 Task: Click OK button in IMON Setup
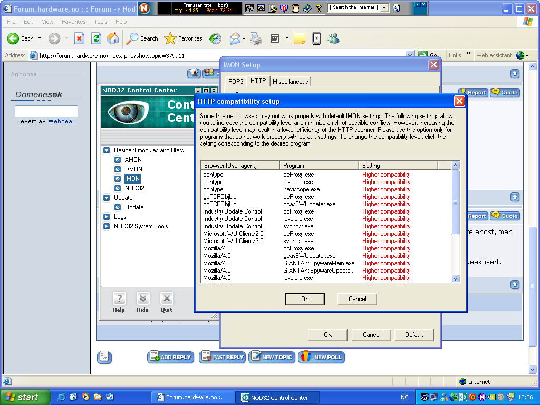[327, 335]
